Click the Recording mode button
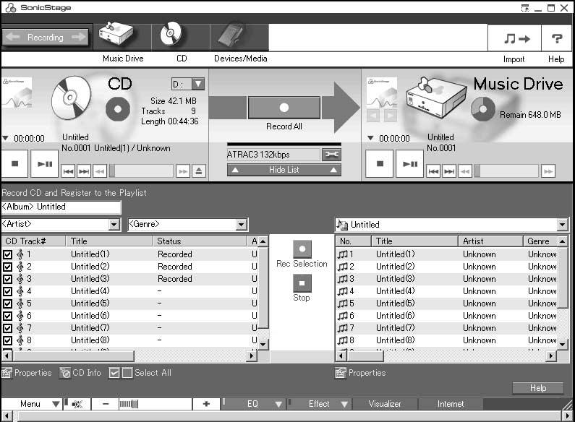The width and height of the screenshot is (575, 422). [x=45, y=38]
